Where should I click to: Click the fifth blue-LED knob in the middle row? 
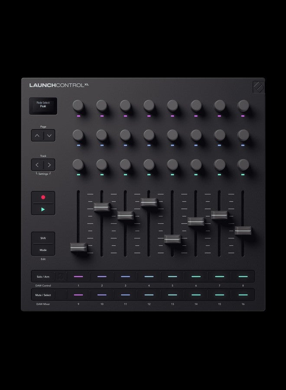tap(172, 135)
